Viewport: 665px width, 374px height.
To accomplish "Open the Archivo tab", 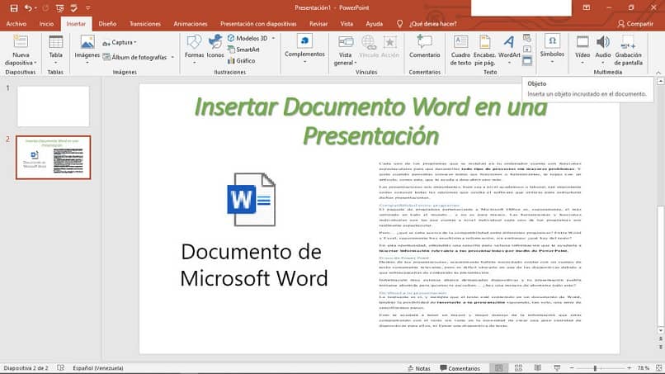I will 17,24.
